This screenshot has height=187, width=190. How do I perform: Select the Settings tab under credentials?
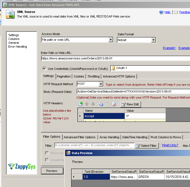tap(48, 76)
